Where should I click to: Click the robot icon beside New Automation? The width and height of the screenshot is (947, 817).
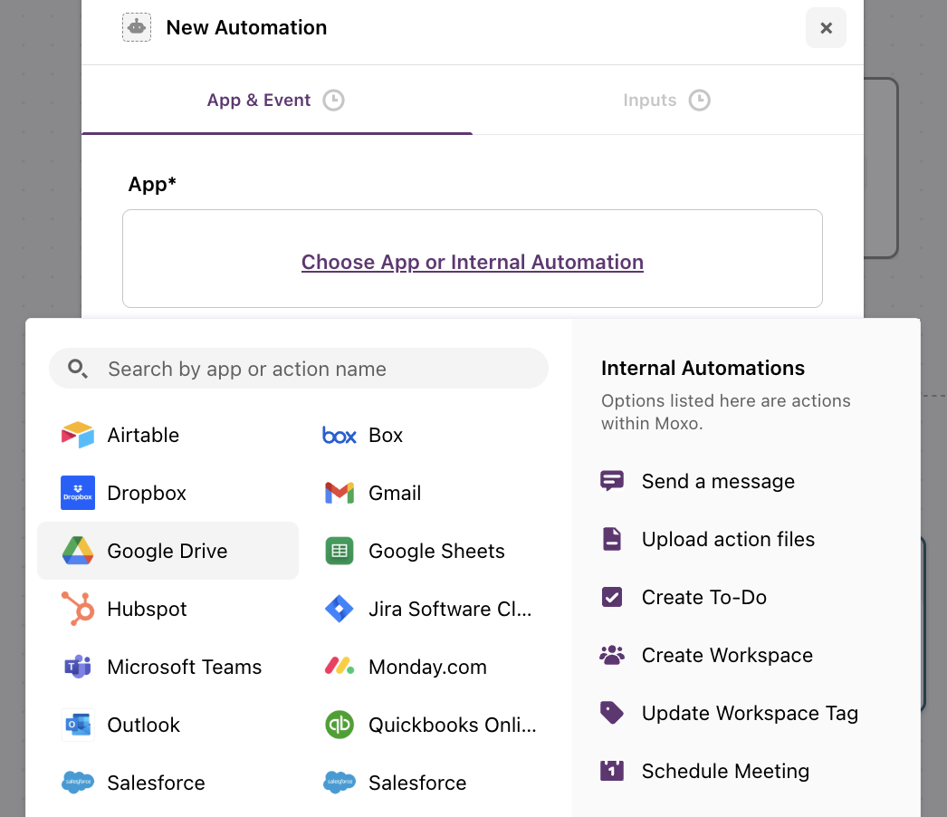click(x=137, y=27)
